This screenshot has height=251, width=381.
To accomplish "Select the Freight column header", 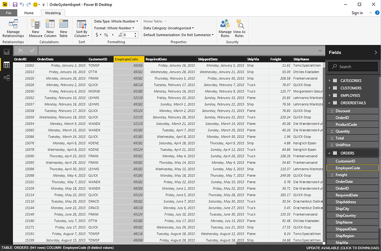I will coord(280,59).
